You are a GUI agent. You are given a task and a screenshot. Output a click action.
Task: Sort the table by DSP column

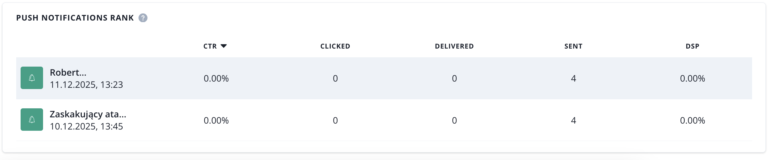[692, 46]
